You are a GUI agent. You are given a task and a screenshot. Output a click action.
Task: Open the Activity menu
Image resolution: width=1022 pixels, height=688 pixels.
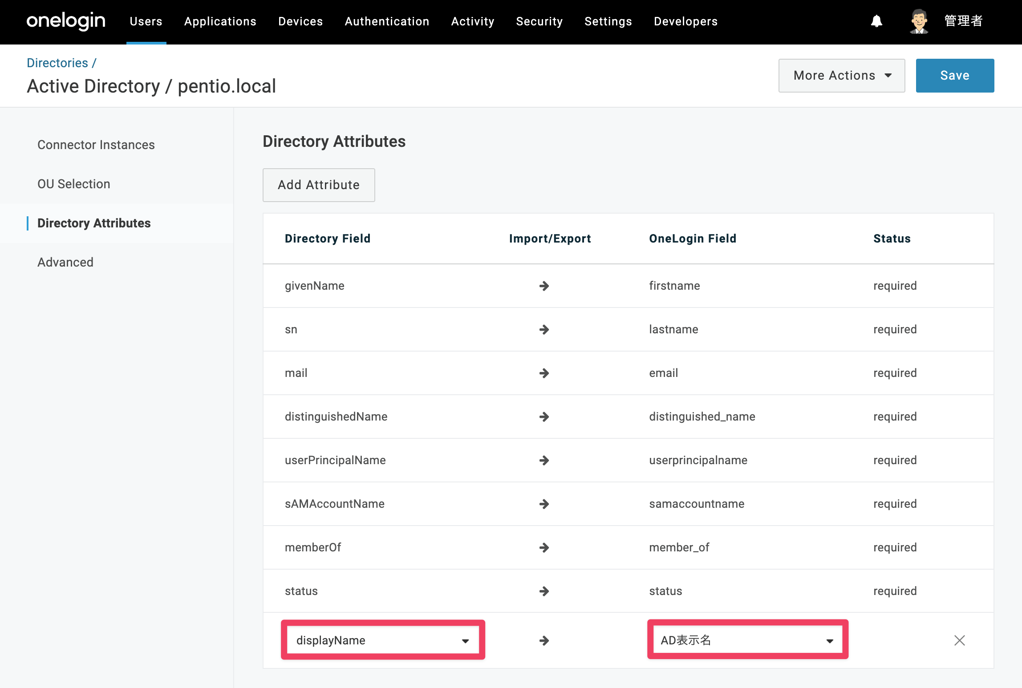pyautogui.click(x=473, y=21)
